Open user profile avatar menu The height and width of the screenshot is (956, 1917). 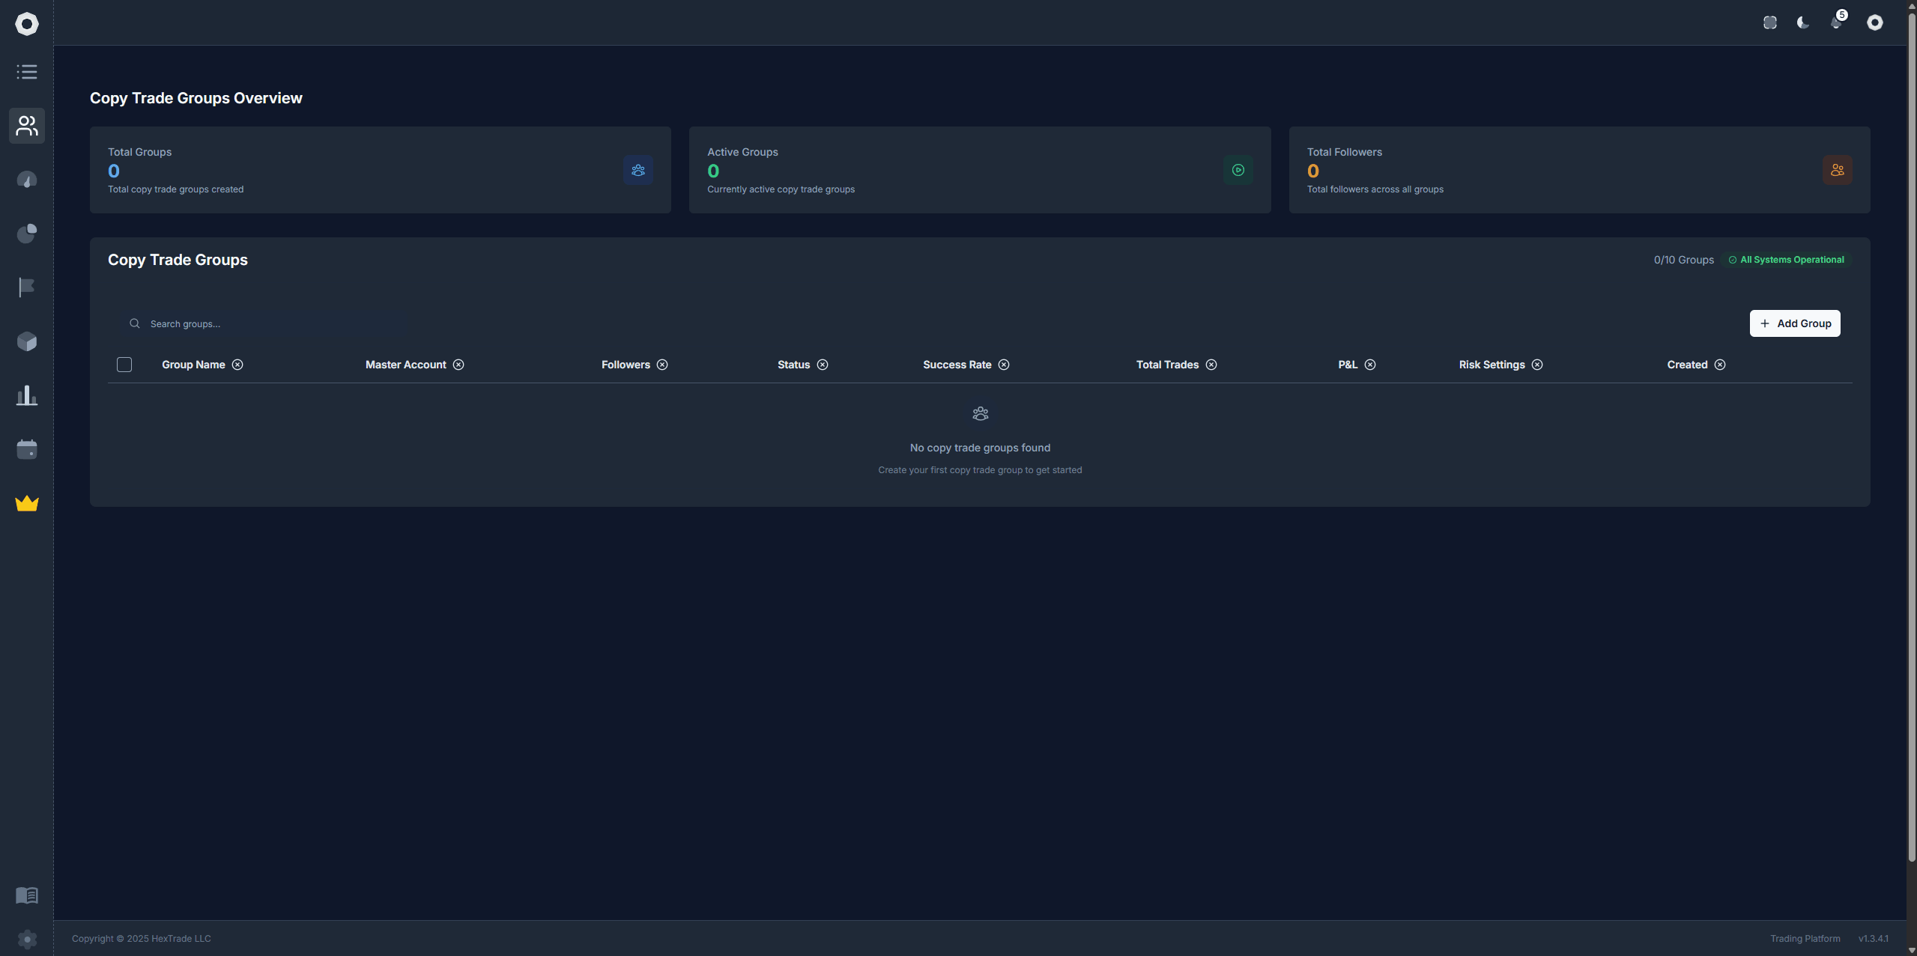[1875, 22]
